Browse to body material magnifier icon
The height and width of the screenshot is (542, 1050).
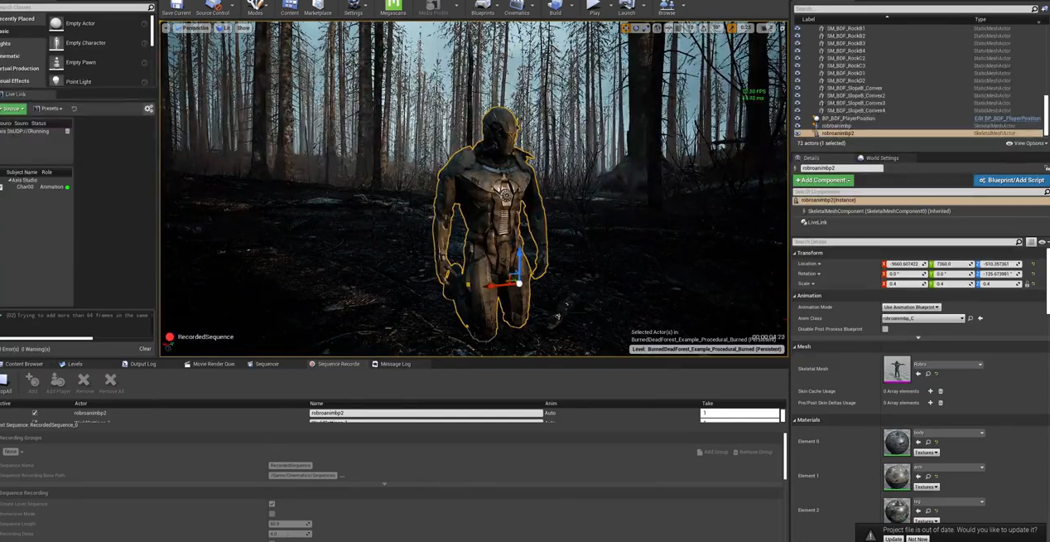click(927, 443)
